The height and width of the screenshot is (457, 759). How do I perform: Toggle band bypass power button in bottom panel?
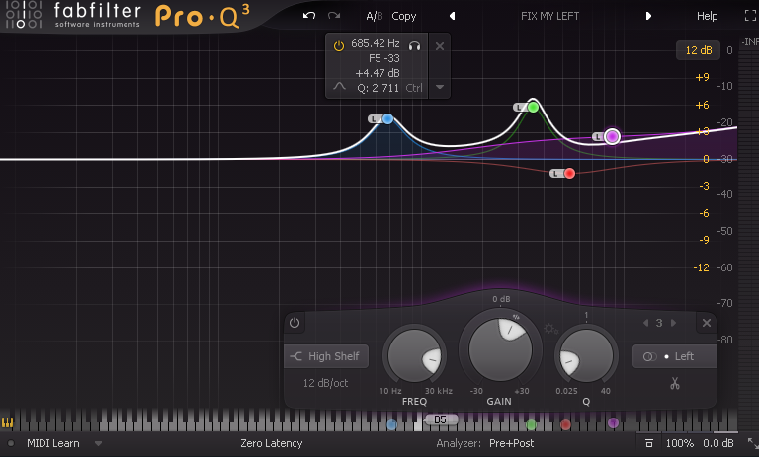coord(295,323)
